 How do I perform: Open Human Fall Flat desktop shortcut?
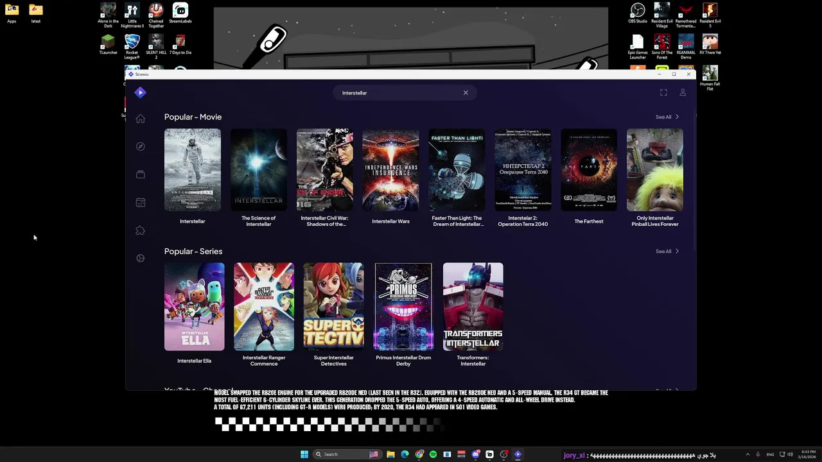[710, 78]
